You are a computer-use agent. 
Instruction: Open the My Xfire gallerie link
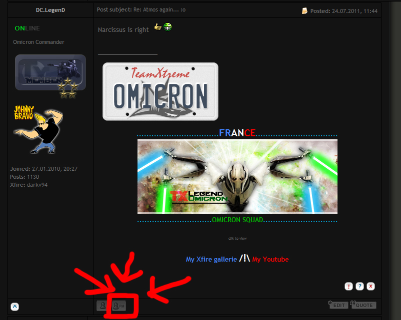point(211,259)
